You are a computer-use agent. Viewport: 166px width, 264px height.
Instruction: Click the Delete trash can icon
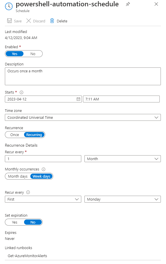52,21
